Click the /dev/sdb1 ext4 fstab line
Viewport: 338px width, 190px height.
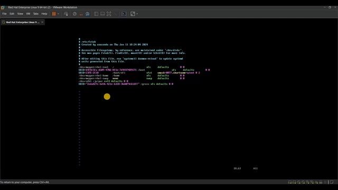104,81
